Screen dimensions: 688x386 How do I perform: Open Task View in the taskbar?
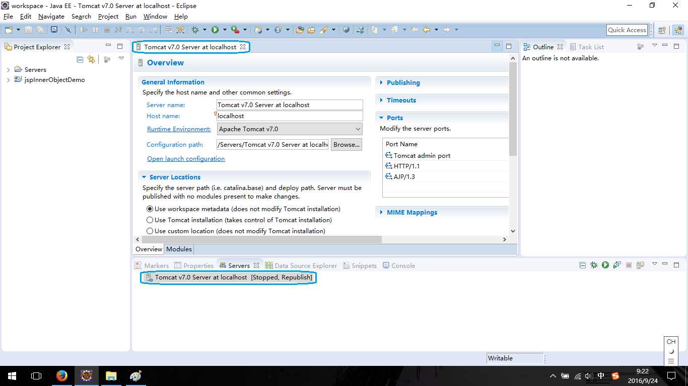coord(36,375)
